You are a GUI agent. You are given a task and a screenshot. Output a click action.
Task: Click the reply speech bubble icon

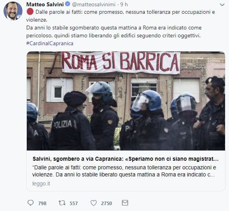point(31,203)
